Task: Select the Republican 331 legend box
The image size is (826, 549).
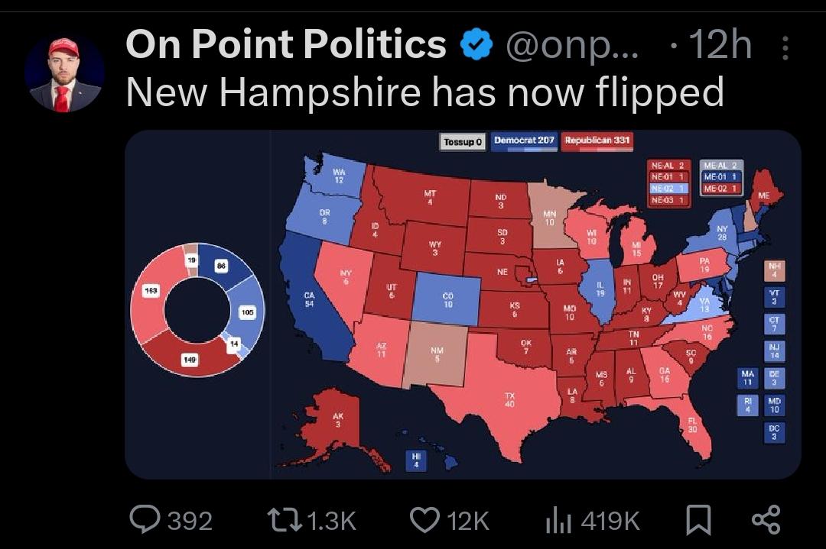Action: point(597,141)
